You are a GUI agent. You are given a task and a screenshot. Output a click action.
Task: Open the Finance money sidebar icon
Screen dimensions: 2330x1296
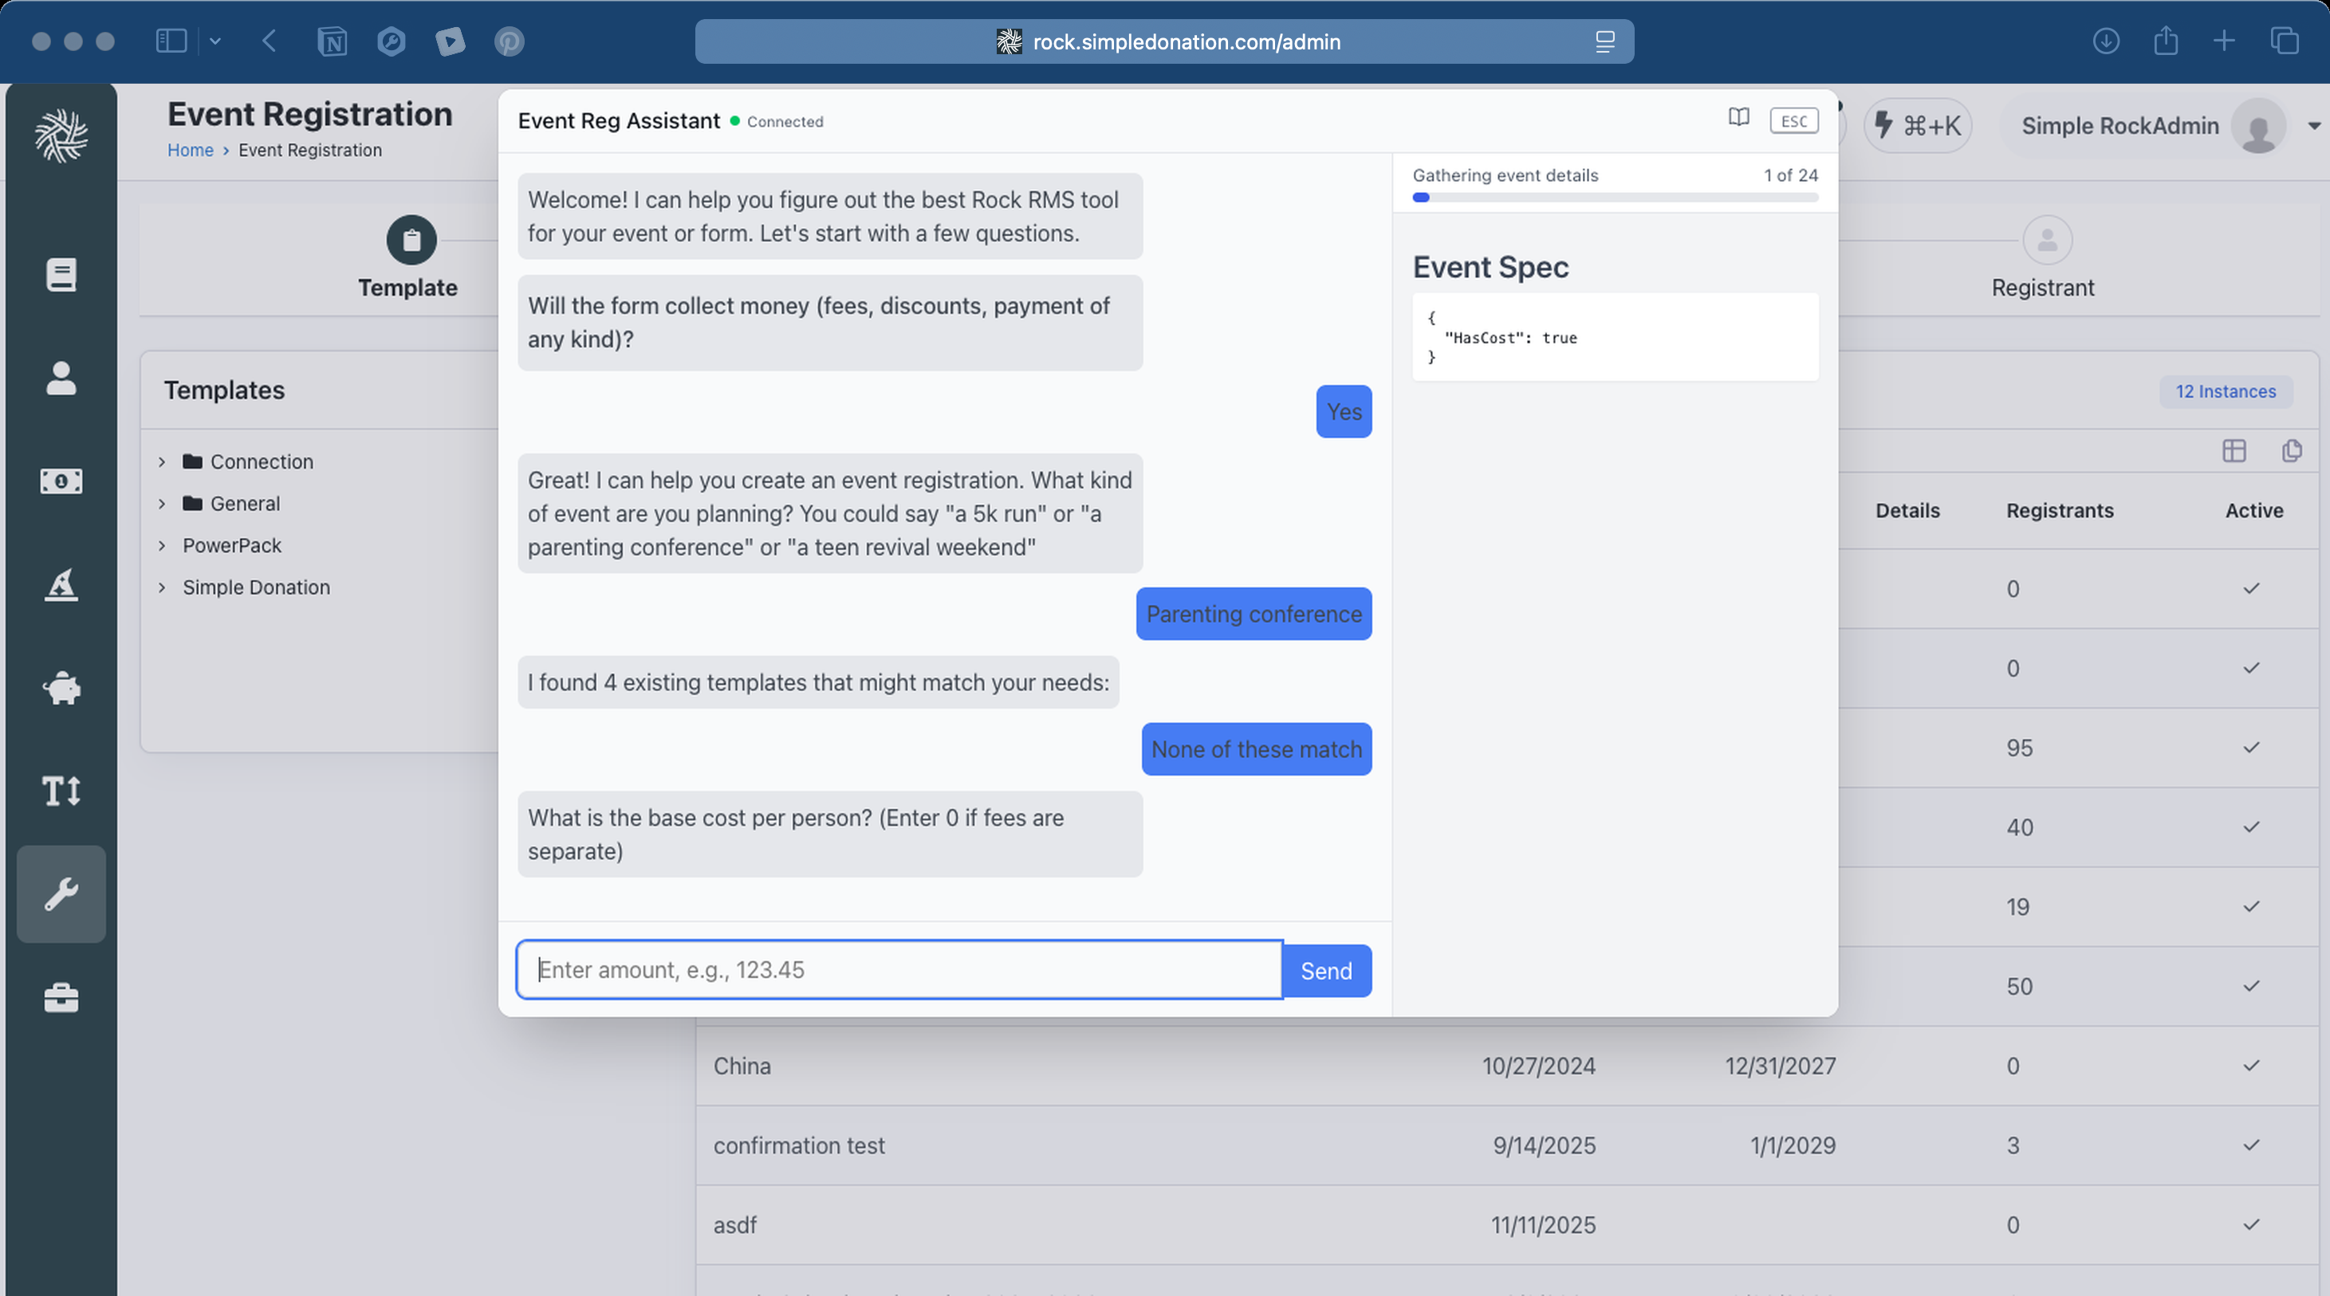click(61, 481)
